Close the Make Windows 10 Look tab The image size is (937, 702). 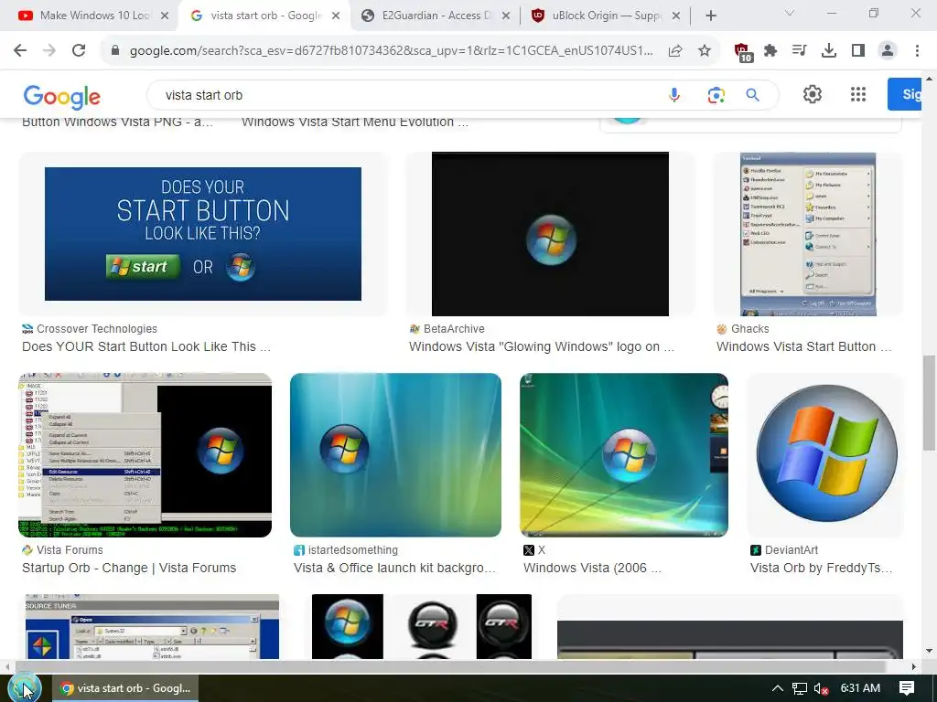coord(165,16)
